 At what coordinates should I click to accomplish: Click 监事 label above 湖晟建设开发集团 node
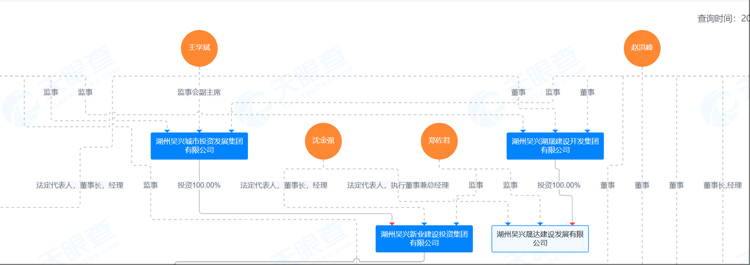tap(552, 92)
